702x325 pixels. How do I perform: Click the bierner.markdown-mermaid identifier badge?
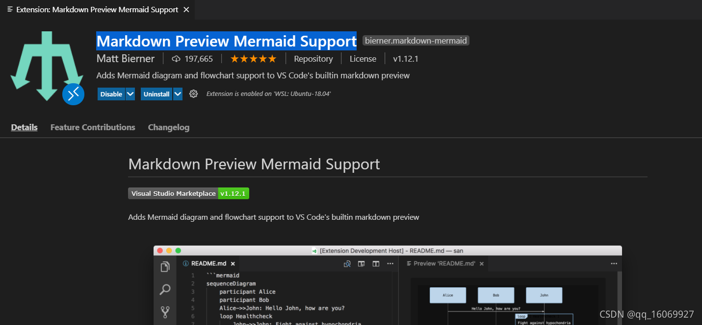[416, 41]
